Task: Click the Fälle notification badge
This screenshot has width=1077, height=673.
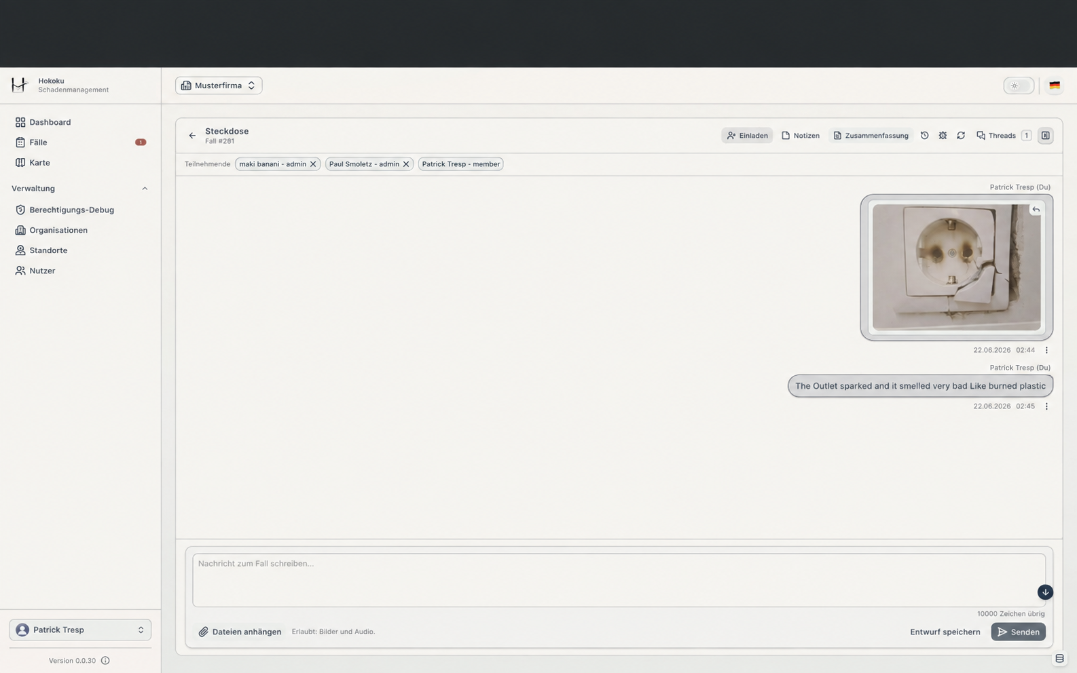Action: tap(141, 142)
